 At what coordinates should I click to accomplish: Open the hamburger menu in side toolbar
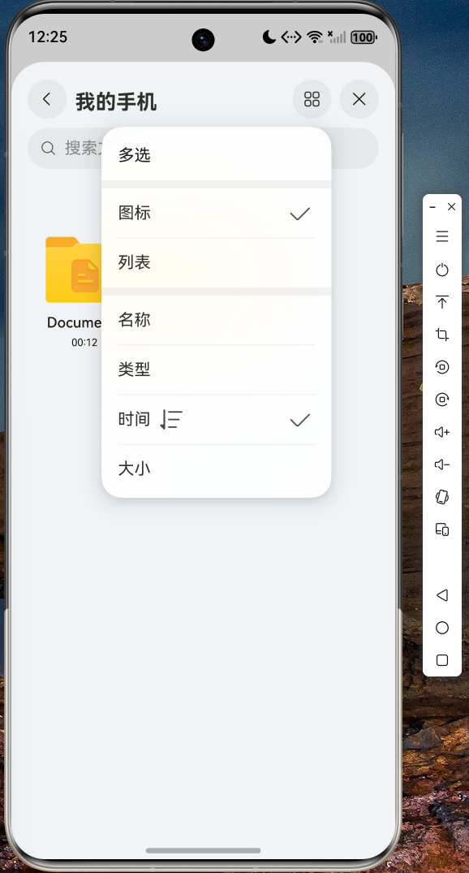442,236
